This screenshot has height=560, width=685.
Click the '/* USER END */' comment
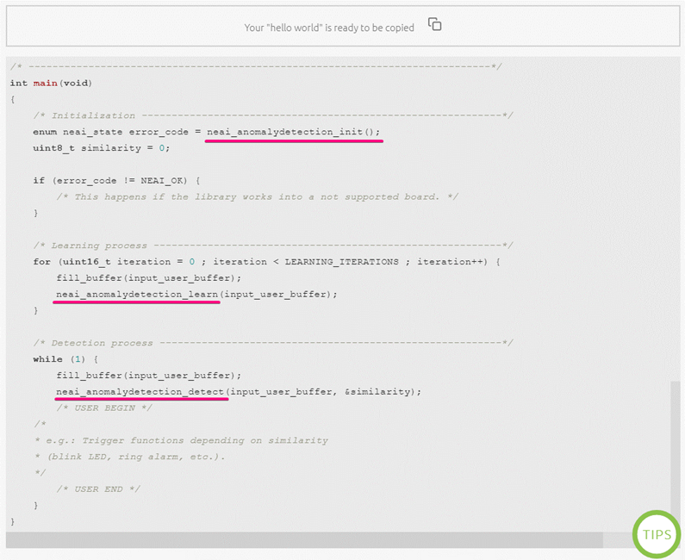(x=98, y=489)
